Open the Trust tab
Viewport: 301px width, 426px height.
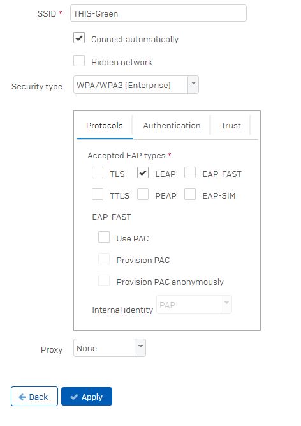click(231, 126)
